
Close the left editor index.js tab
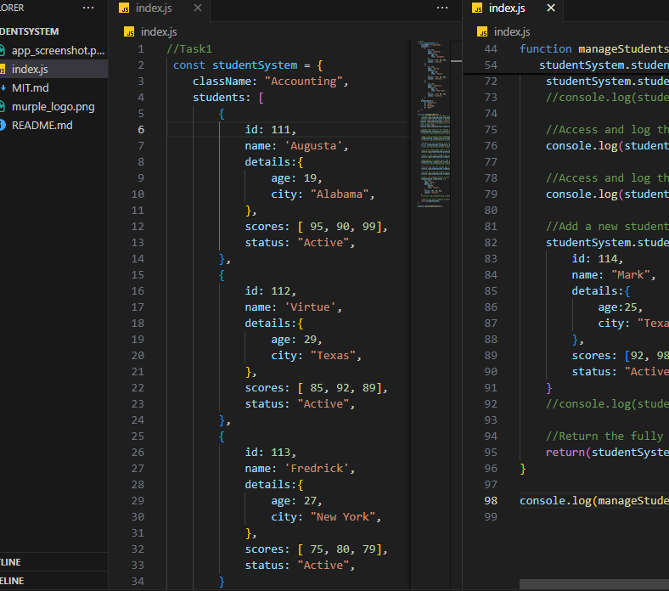pyautogui.click(x=198, y=8)
